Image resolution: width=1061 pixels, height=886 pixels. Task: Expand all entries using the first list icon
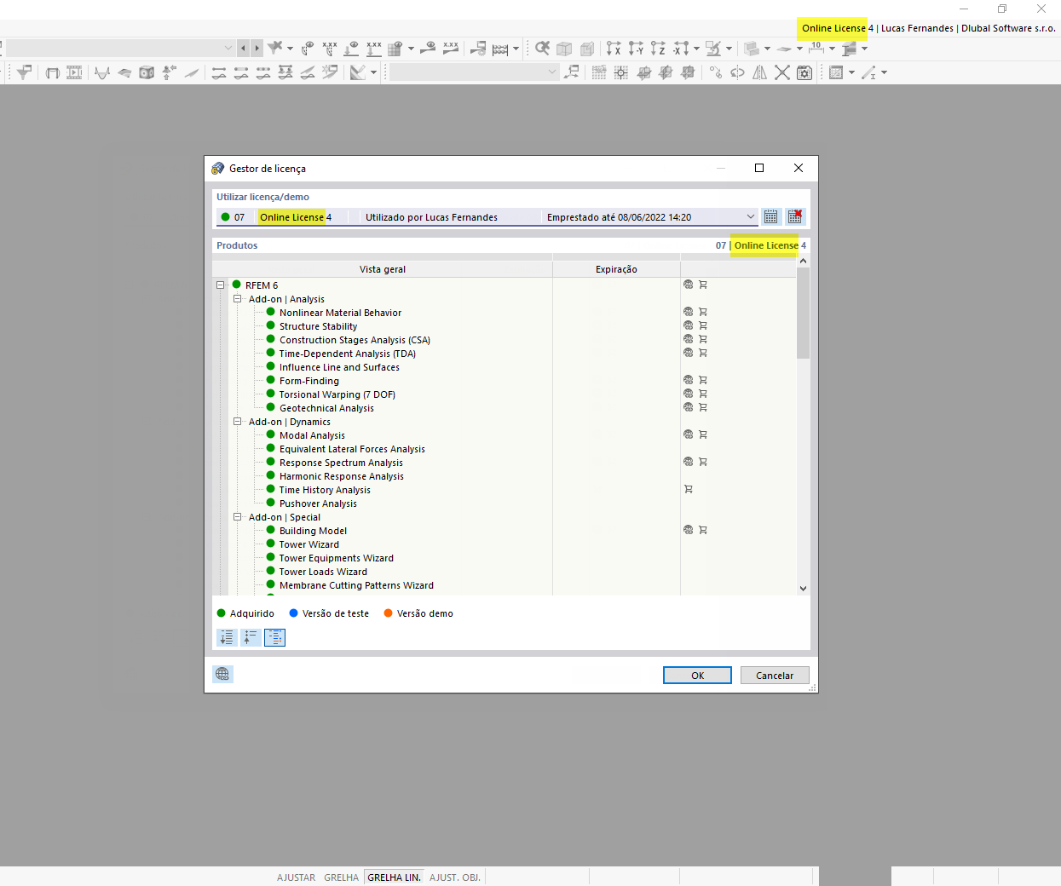tap(227, 636)
